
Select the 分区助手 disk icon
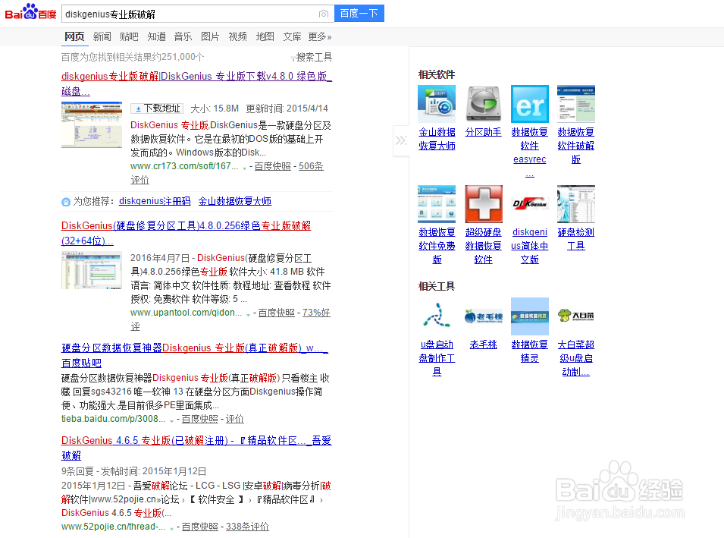coord(483,104)
